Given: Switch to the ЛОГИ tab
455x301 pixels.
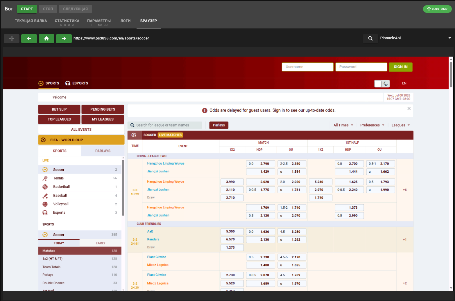Looking at the screenshot, I should (126, 21).
